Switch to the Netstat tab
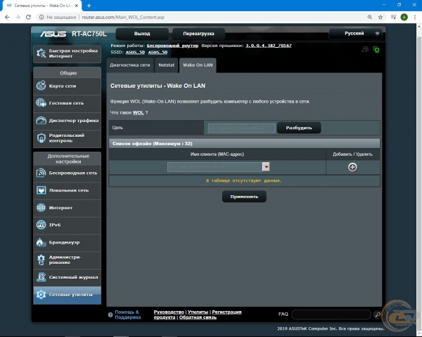The width and height of the screenshot is (422, 337). (x=166, y=65)
